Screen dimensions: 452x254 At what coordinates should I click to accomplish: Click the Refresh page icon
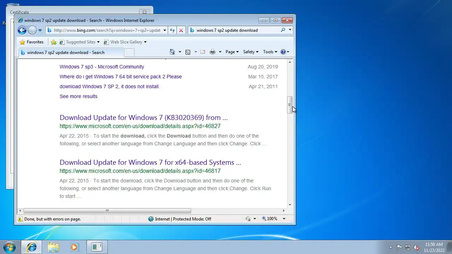point(172,30)
